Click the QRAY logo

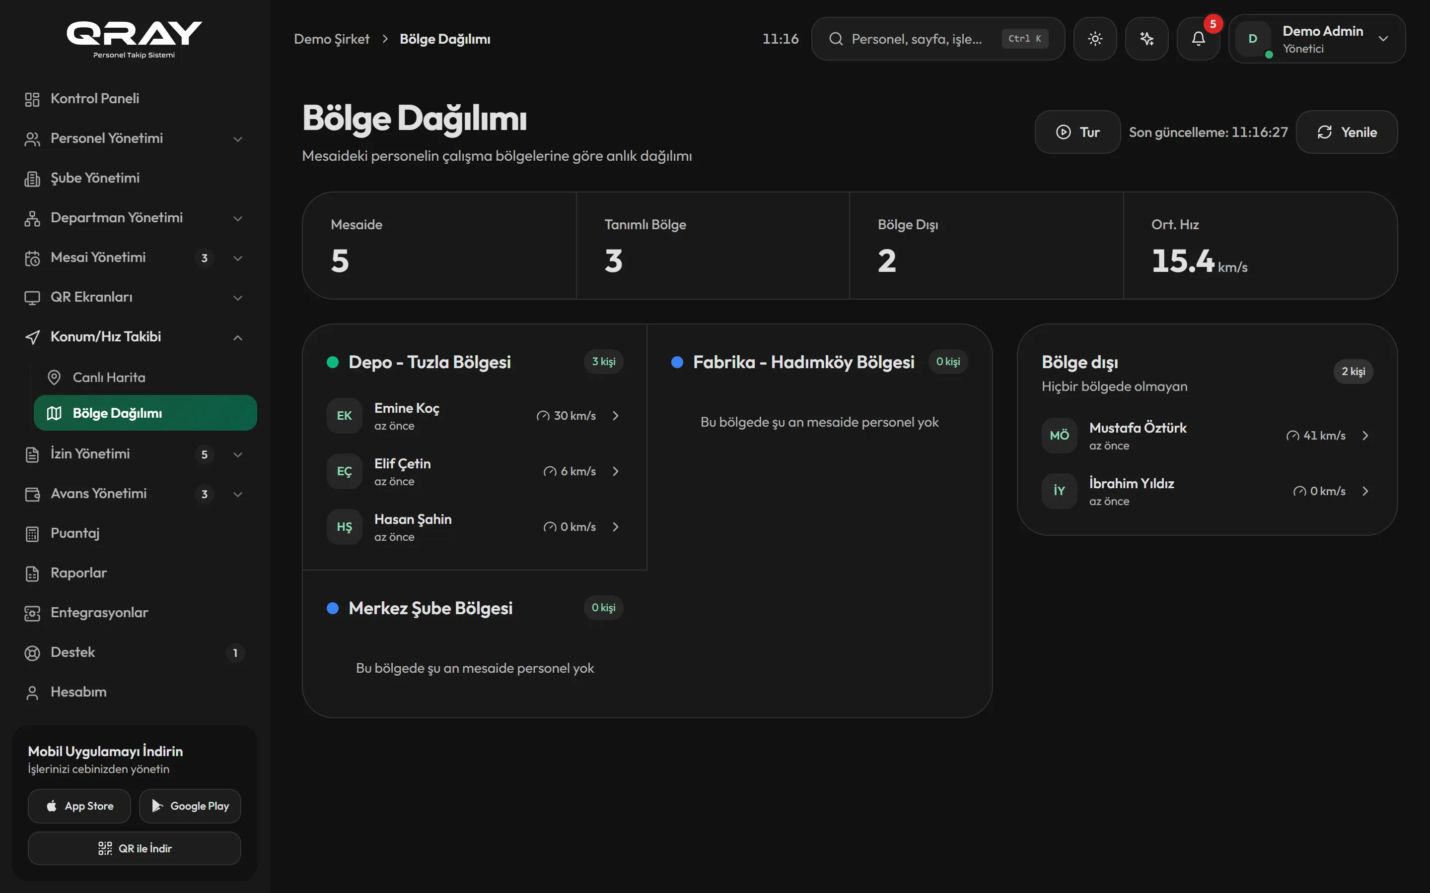134,39
